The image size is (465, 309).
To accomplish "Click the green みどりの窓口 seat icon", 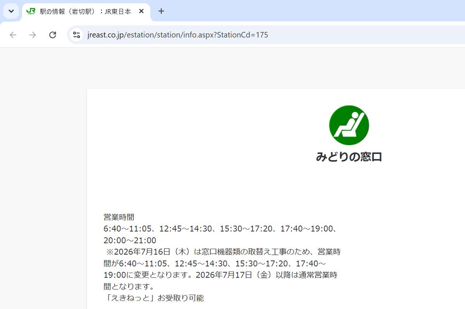I will coord(349,125).
